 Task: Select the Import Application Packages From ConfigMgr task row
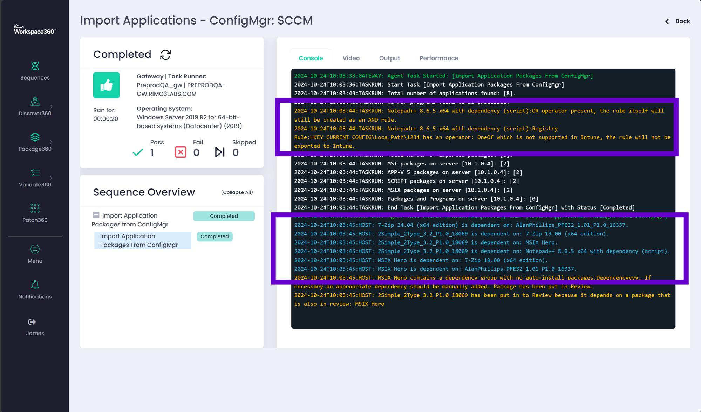point(143,240)
